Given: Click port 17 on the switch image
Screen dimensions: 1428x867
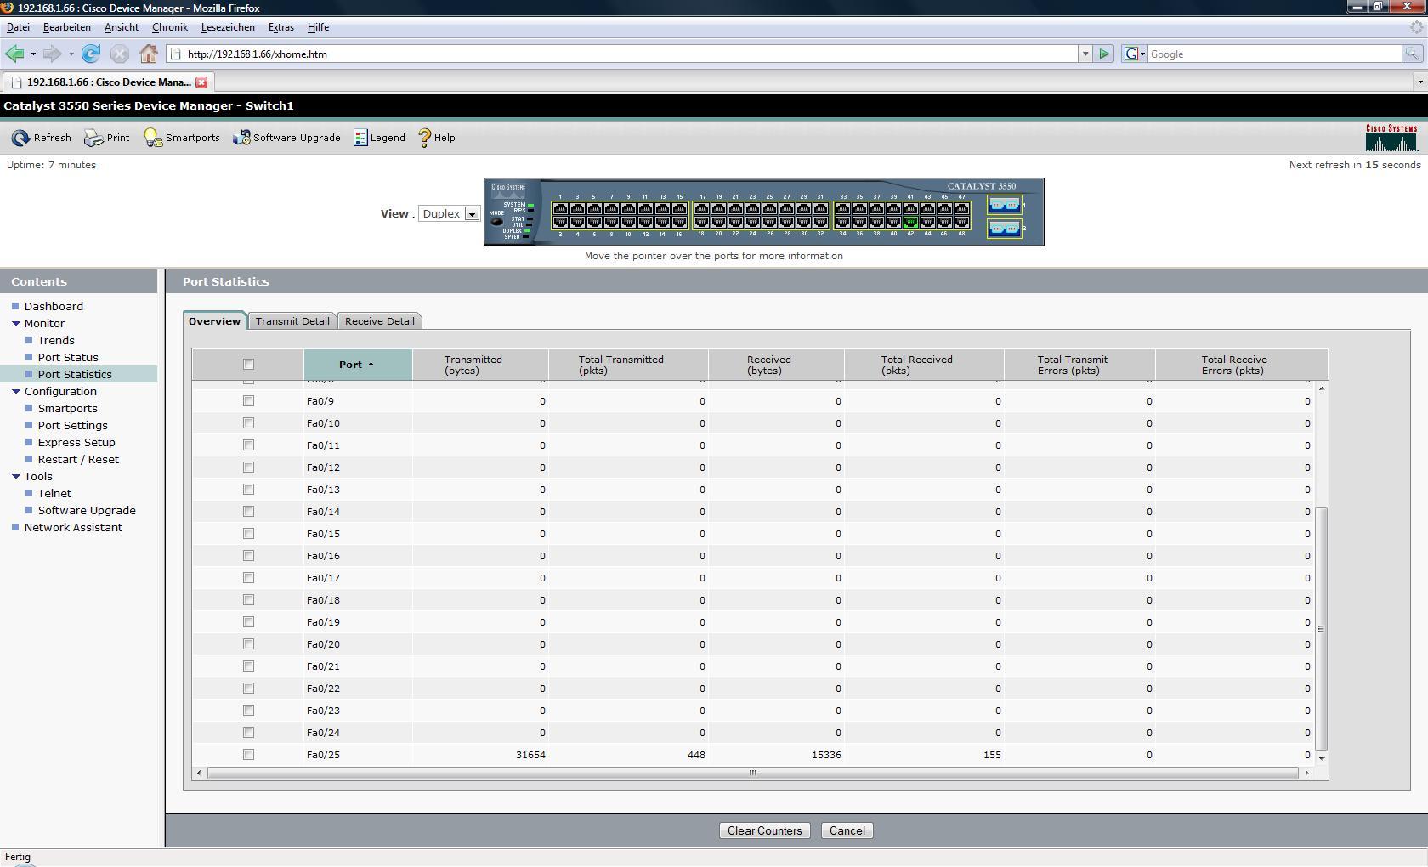Looking at the screenshot, I should [702, 209].
